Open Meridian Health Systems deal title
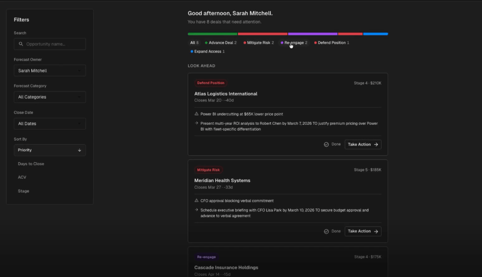 click(222, 181)
